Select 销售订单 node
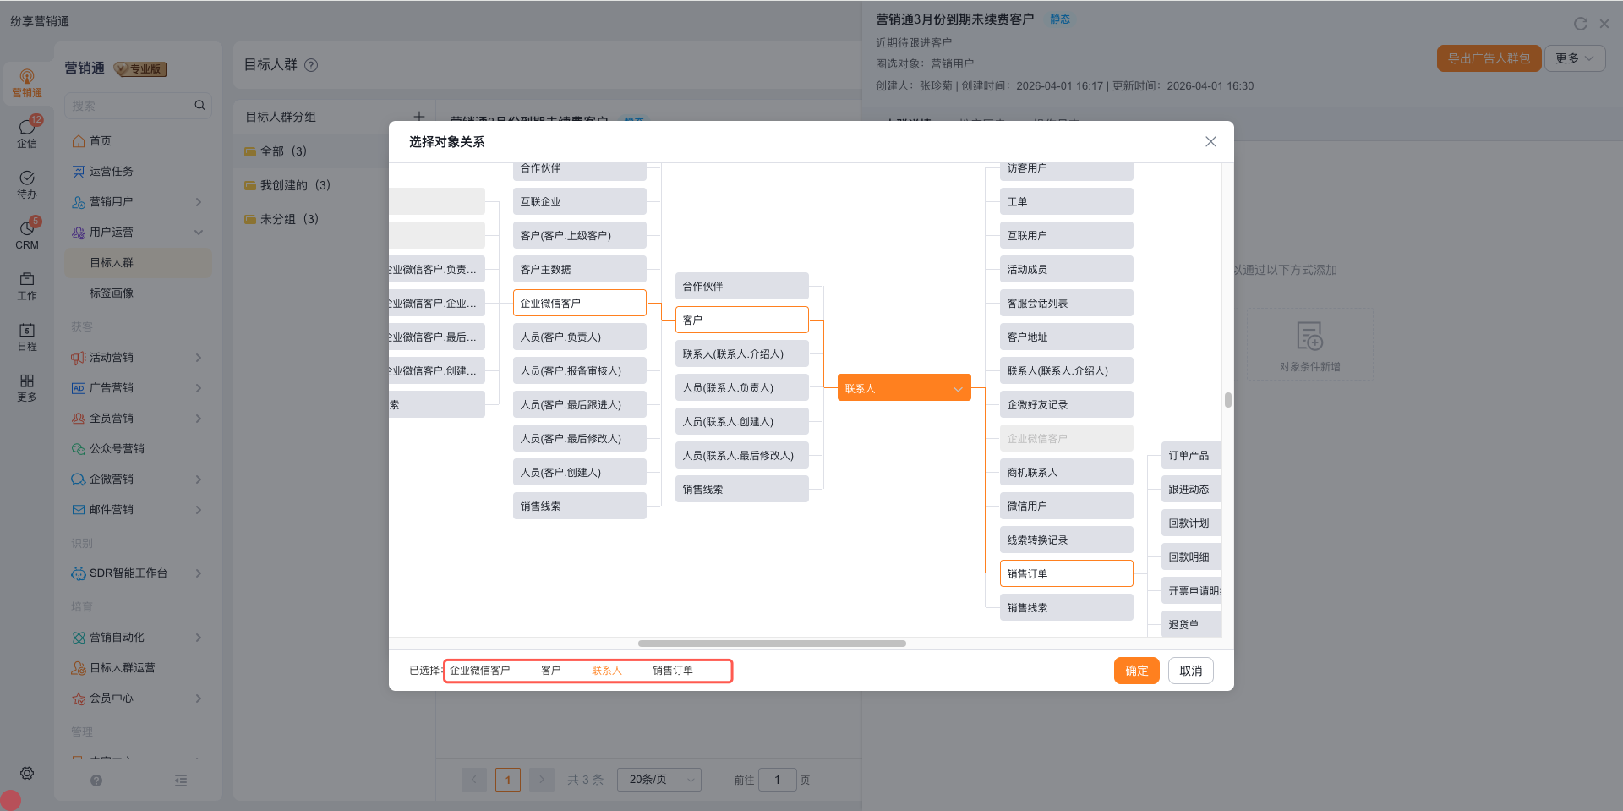Image resolution: width=1623 pixels, height=811 pixels. 1066,573
